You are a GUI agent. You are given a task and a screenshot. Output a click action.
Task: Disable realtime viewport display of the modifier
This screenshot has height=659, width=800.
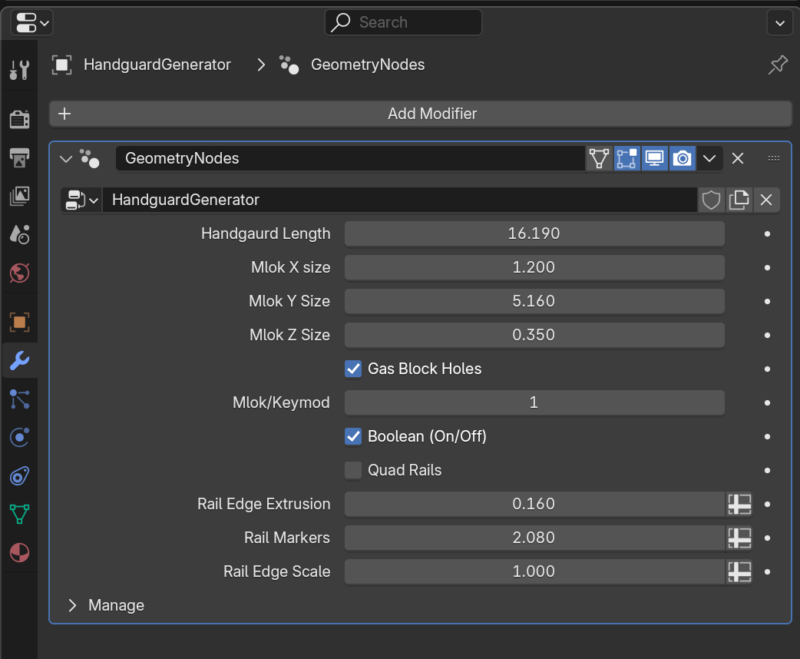tap(654, 158)
